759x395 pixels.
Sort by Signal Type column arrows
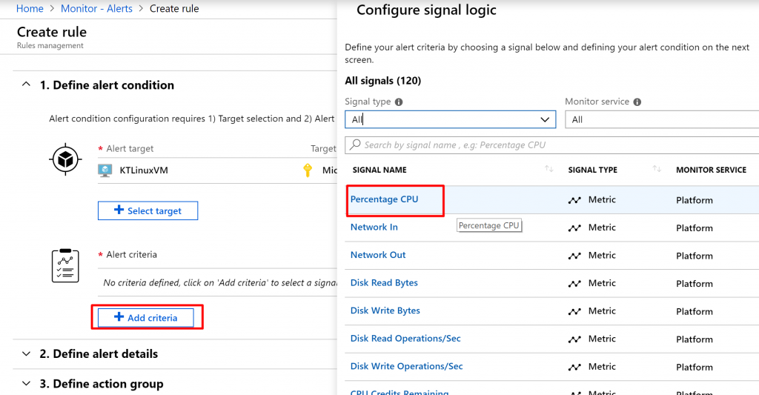(657, 170)
